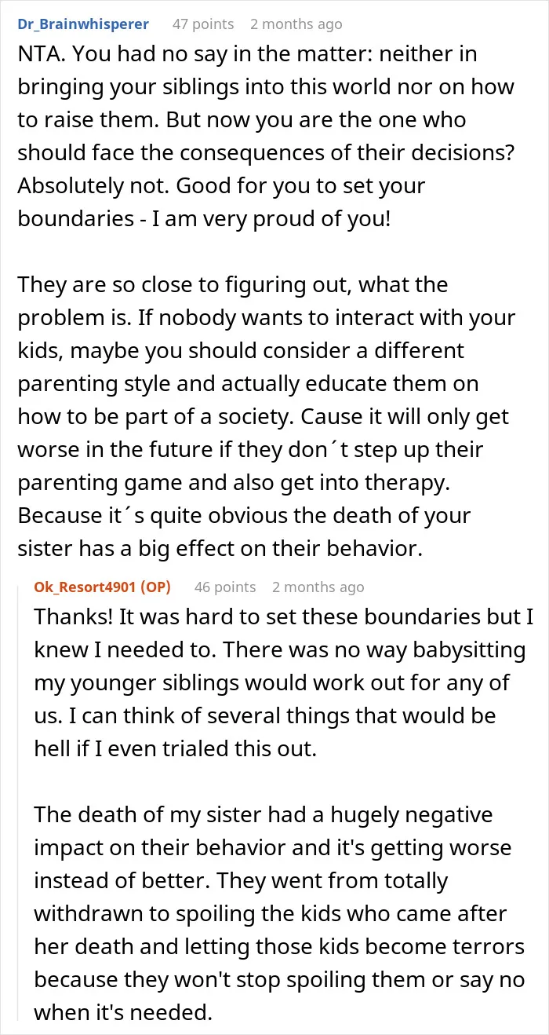Open the OP reply's "2 months ago" timestamp
The height and width of the screenshot is (1035, 549).
pyautogui.click(x=318, y=587)
